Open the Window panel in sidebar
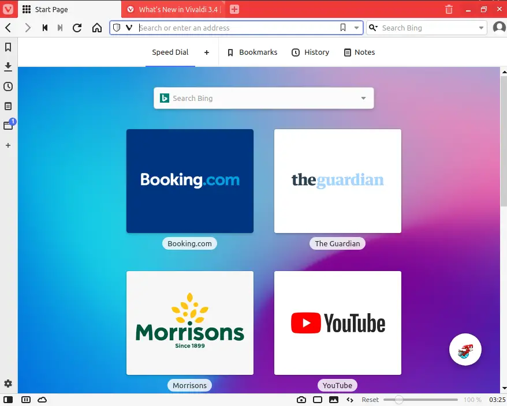507x406 pixels. [x=8, y=125]
